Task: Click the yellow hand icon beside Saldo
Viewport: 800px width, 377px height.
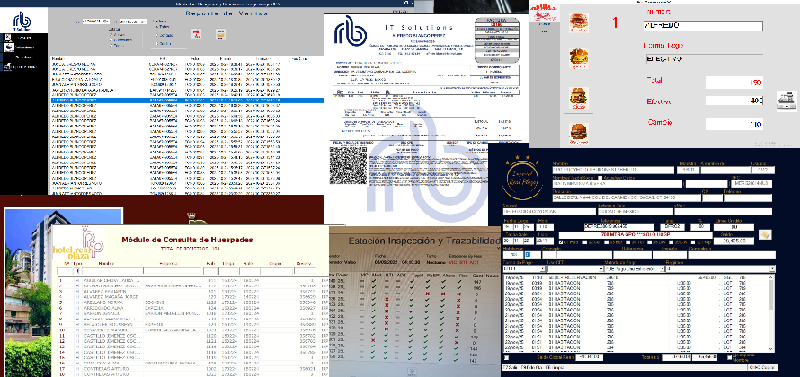Action: point(765,234)
